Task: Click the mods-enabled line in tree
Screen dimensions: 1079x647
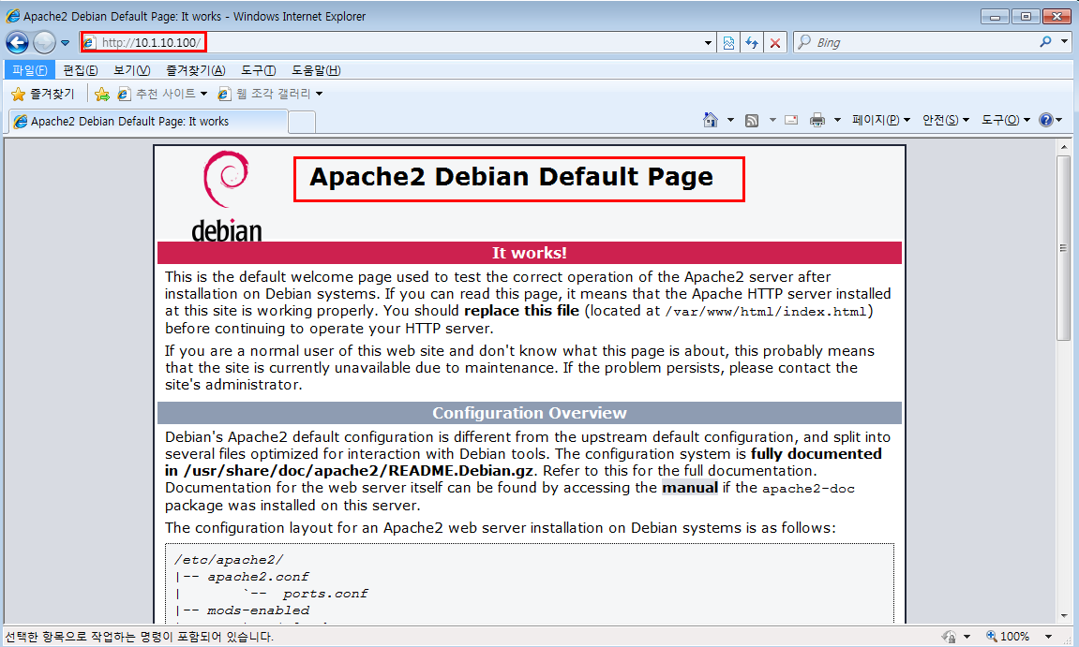Action: click(258, 610)
